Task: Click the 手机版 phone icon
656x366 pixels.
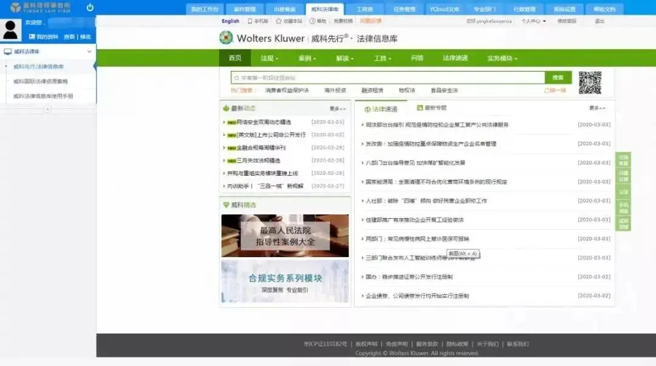Action: point(250,21)
